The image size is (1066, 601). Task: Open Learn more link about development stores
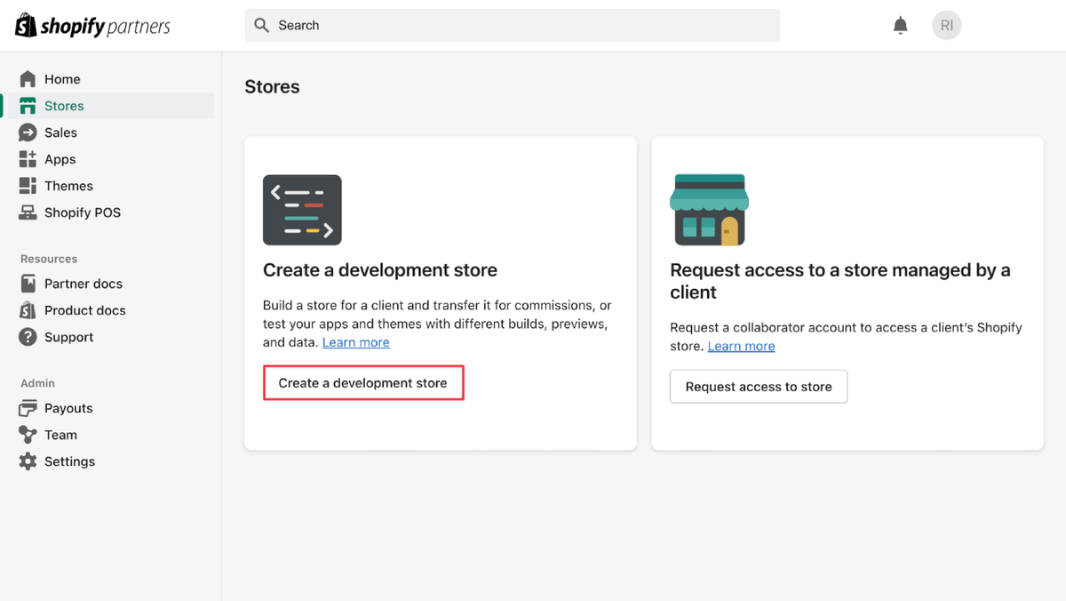pyautogui.click(x=355, y=341)
